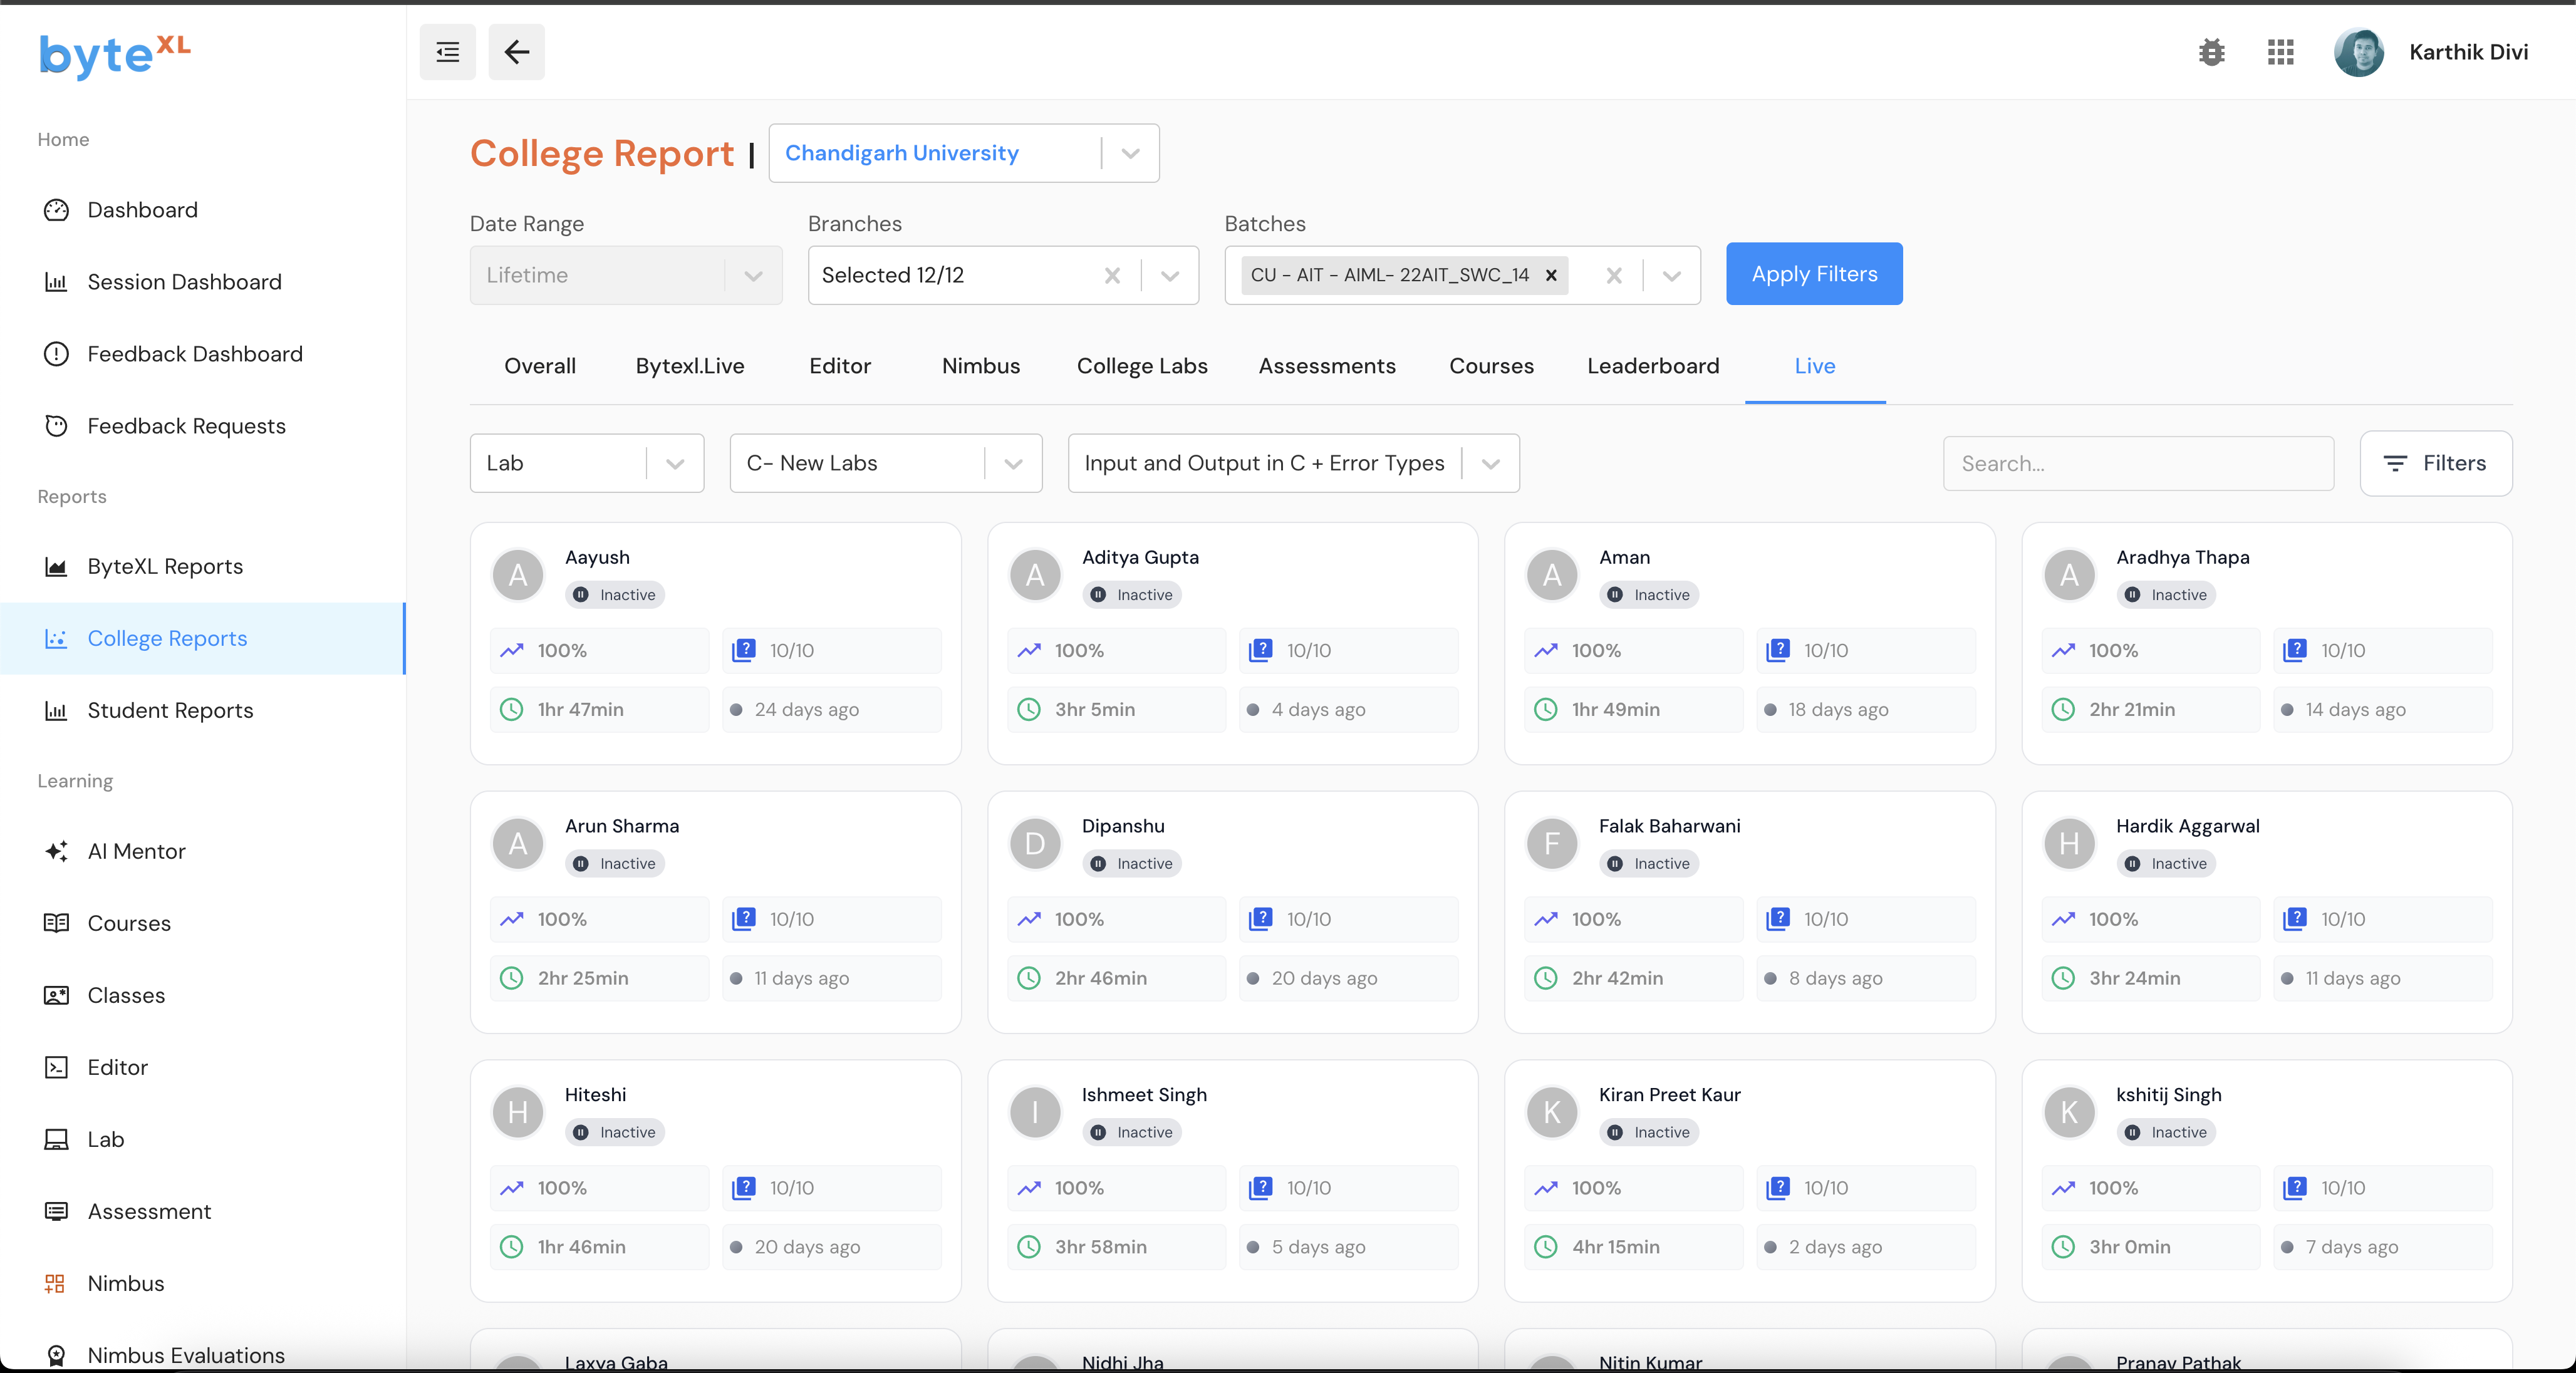Viewport: 2576px width, 1373px height.
Task: Open the Filters panel button
Action: 2435,463
